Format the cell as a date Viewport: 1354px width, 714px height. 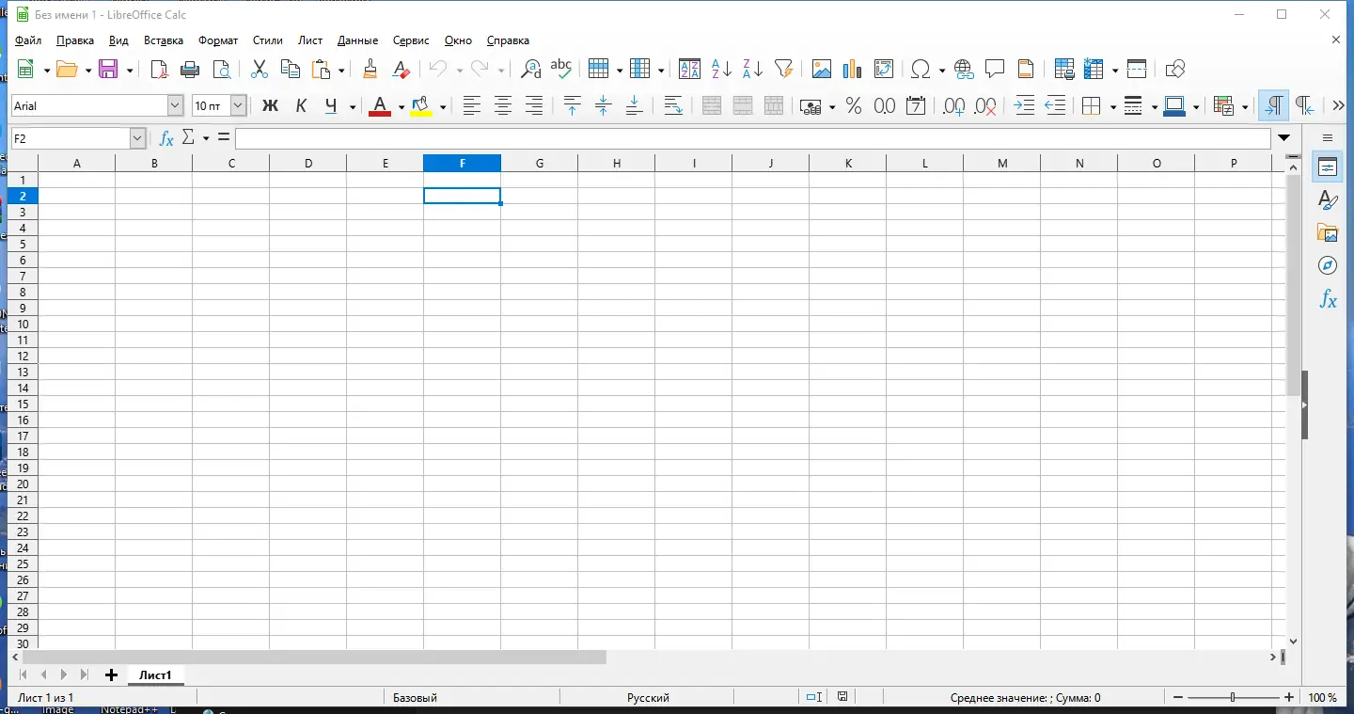916,106
